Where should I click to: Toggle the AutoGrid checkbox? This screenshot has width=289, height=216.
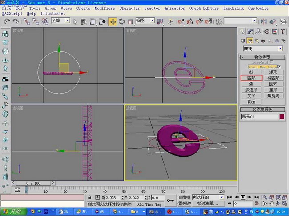(x=272, y=62)
